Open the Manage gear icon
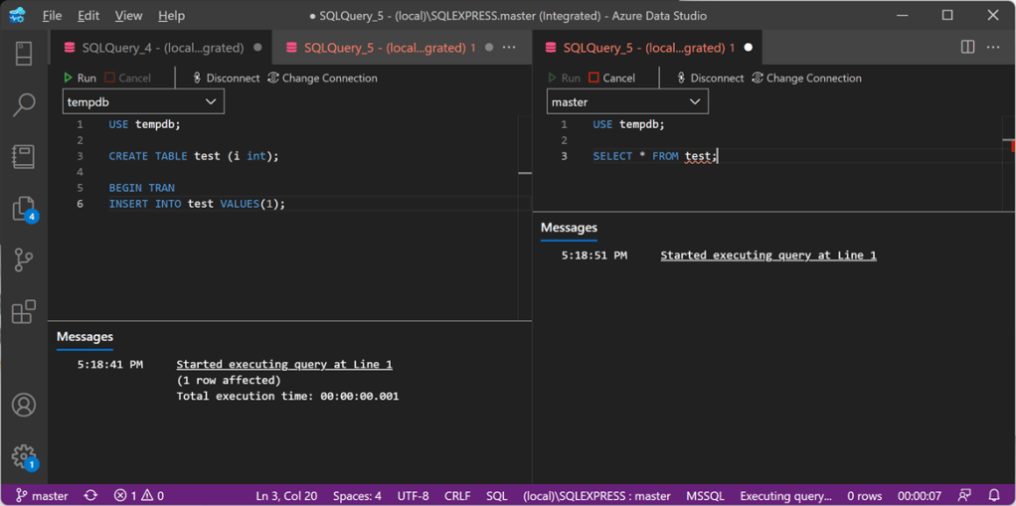The width and height of the screenshot is (1016, 506). 24,456
